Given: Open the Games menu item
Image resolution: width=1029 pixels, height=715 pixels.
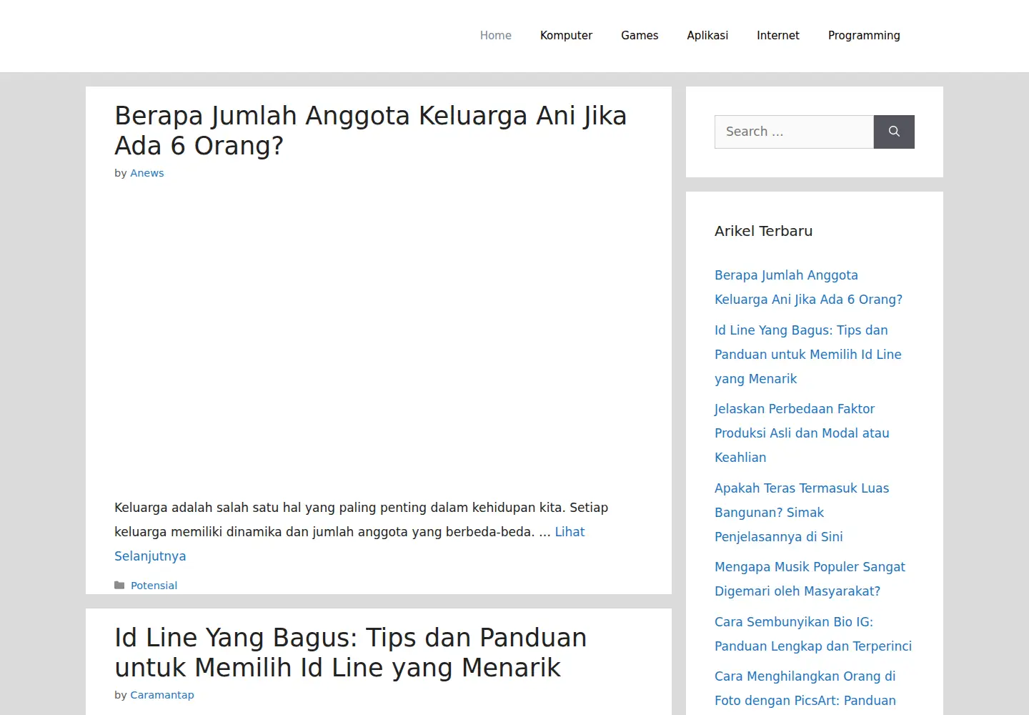Looking at the screenshot, I should coord(640,36).
